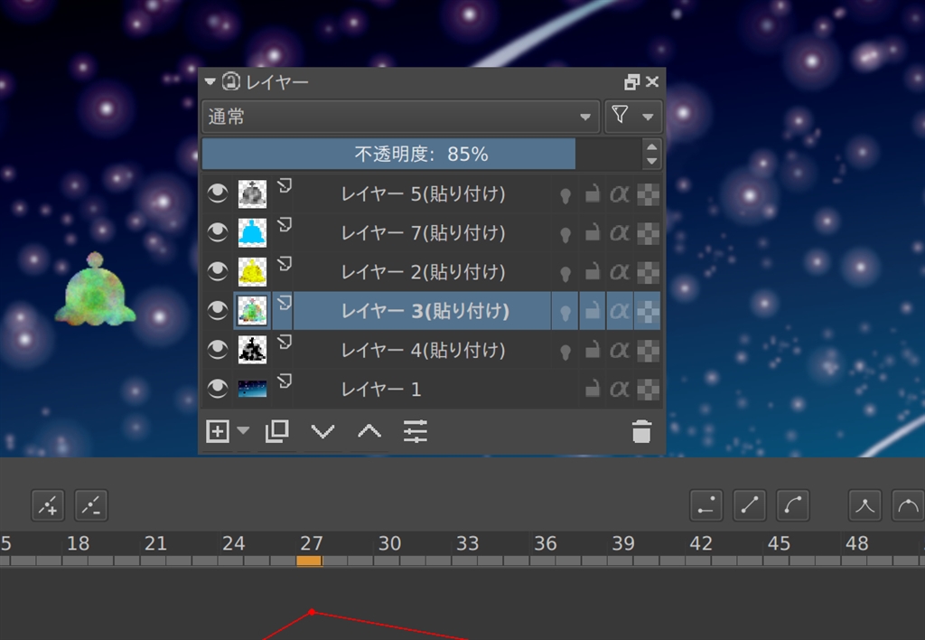Toggle the lock on レイヤー 7(貼り付け)
The image size is (925, 640).
pyautogui.click(x=593, y=232)
